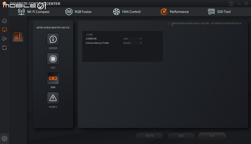Click the FAN Control fan icon
The height and width of the screenshot is (144, 251).
pyautogui.click(x=116, y=12)
